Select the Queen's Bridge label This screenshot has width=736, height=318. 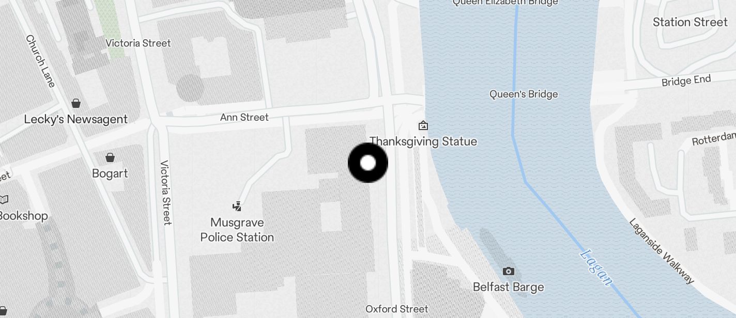pyautogui.click(x=524, y=94)
